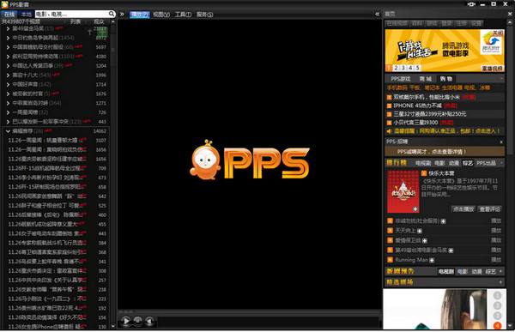
Task: Expand the 第49届金马奖 list entry
Action: pos(8,28)
